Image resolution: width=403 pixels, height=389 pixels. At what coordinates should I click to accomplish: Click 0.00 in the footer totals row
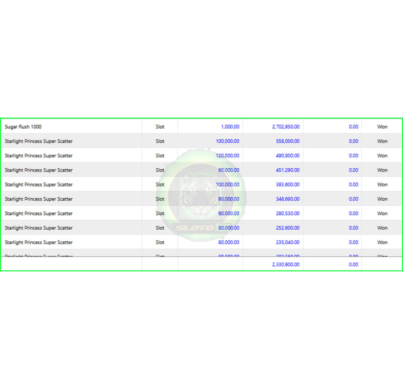[353, 264]
